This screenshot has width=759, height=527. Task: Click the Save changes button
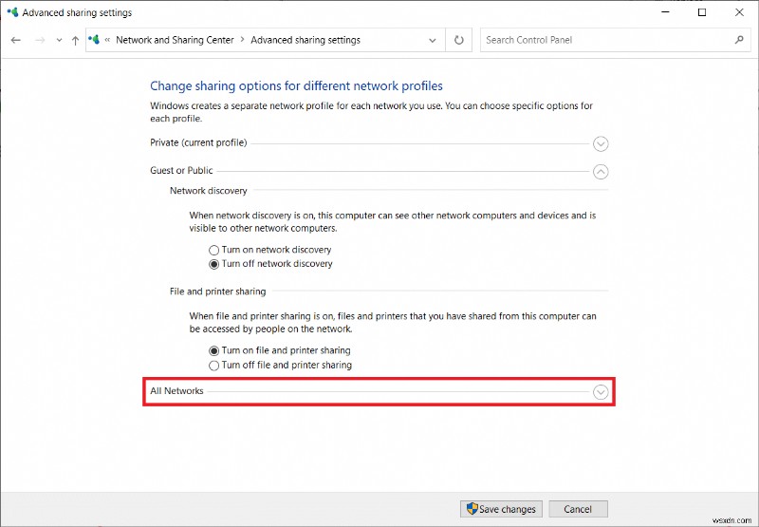coord(501,509)
